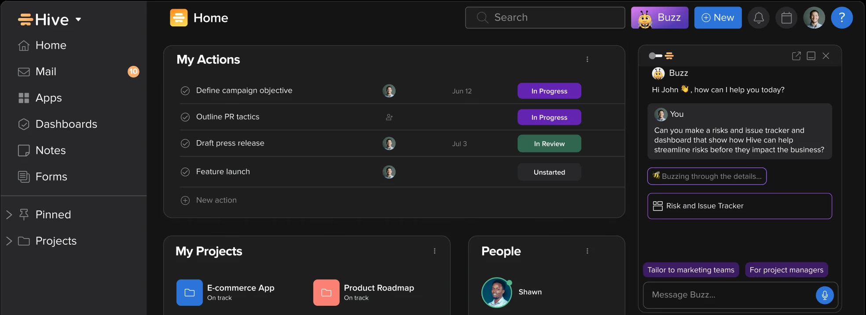Click the Home house icon in sidebar
Image resolution: width=866 pixels, height=315 pixels.
[x=24, y=45]
